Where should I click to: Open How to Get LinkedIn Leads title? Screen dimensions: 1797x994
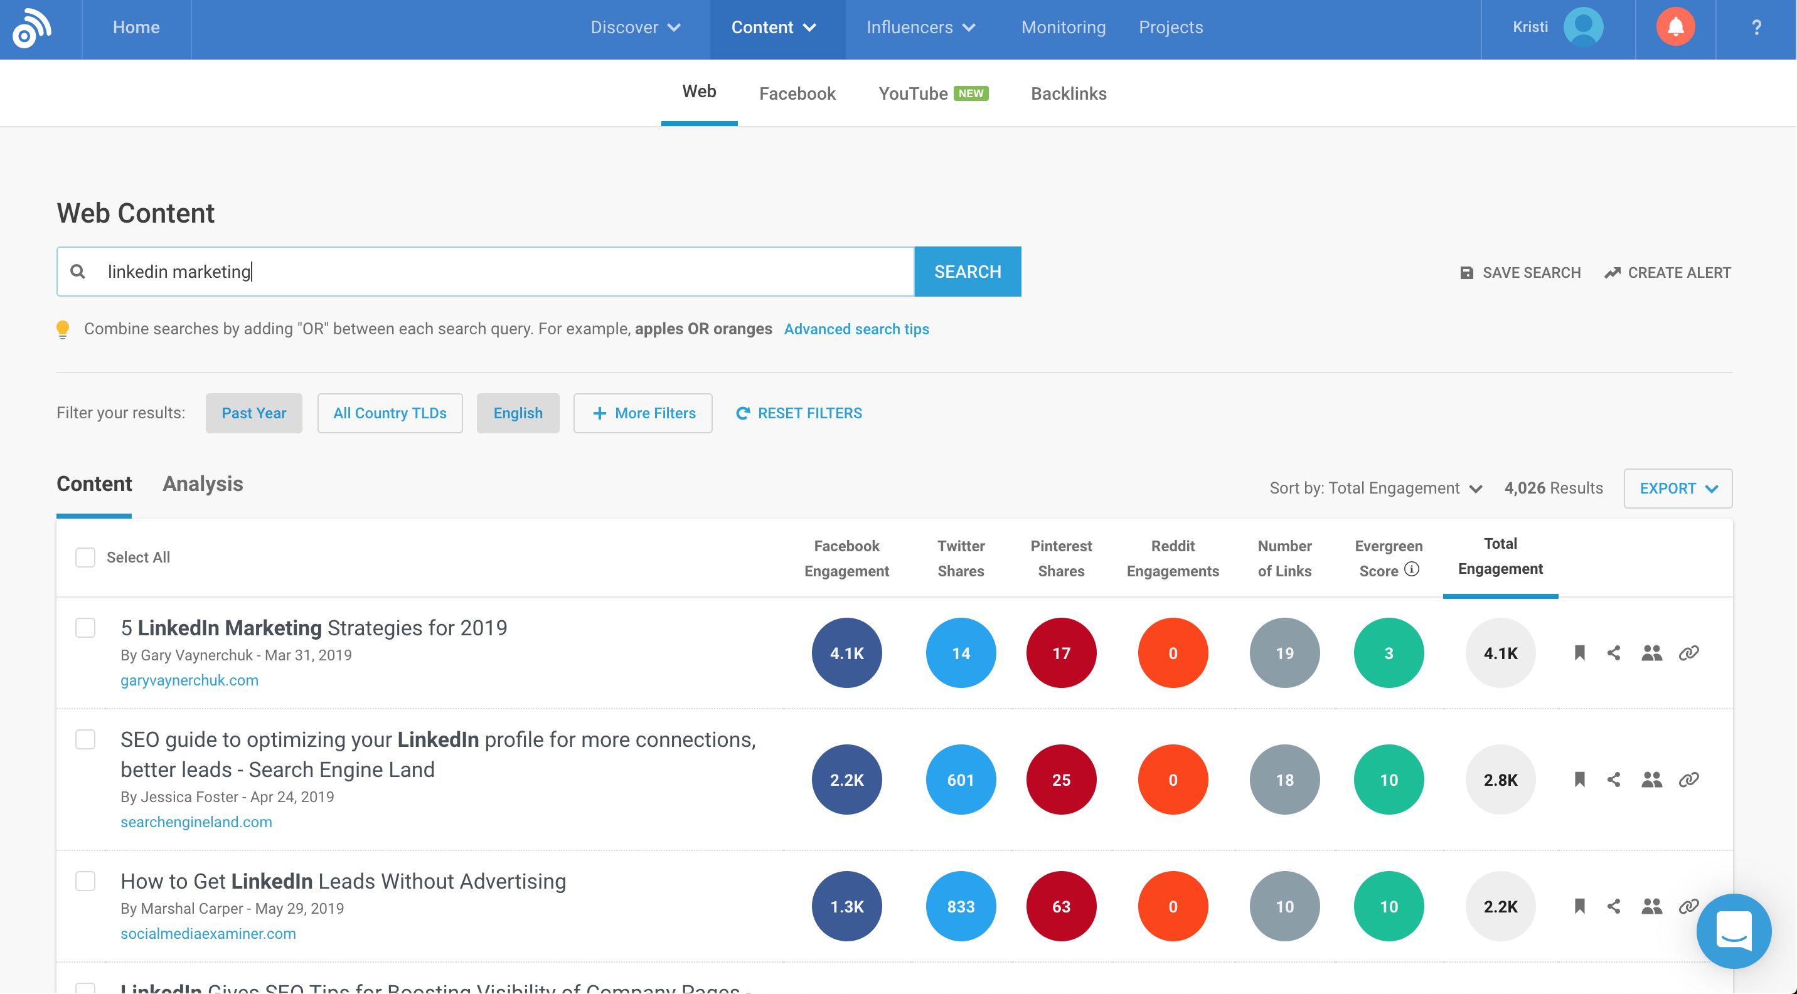tap(343, 881)
